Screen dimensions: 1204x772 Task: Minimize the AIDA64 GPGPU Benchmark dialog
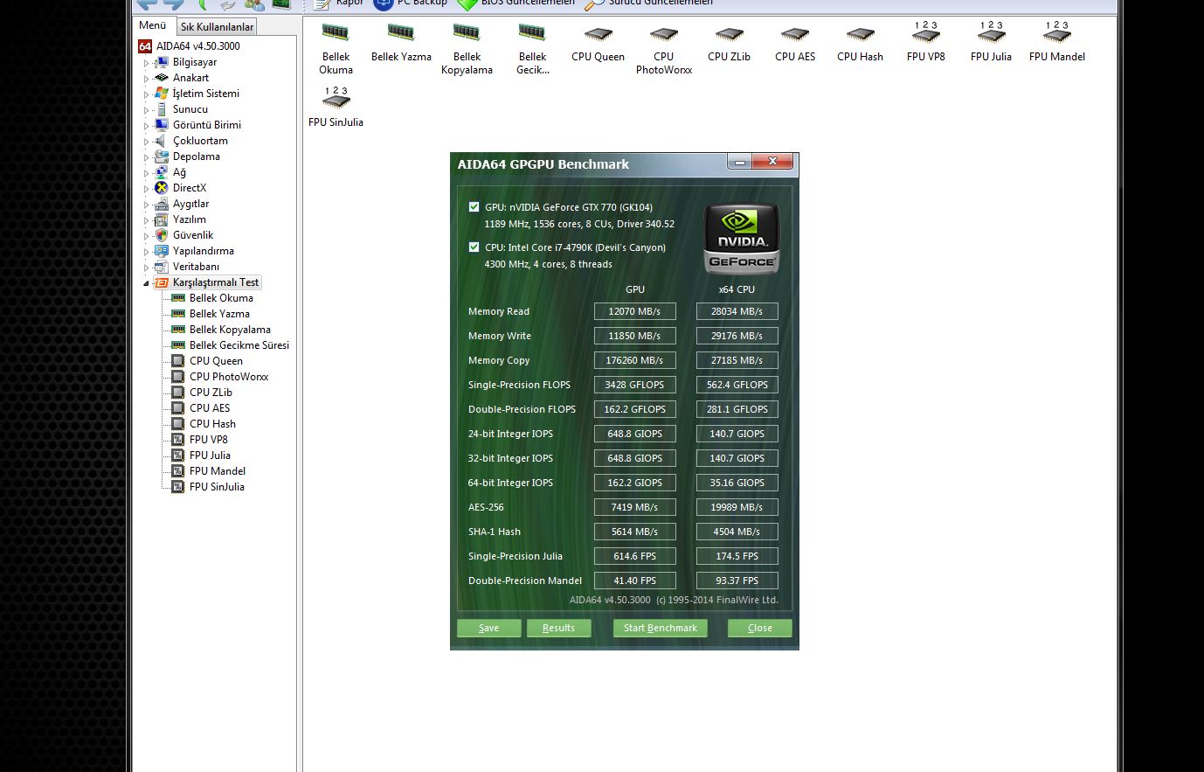coord(739,162)
